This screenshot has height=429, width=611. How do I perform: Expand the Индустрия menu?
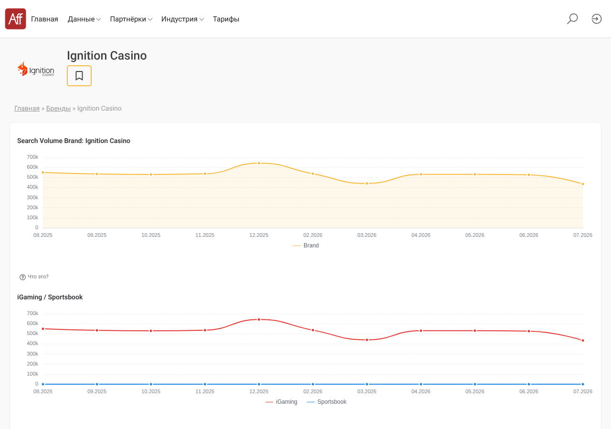coord(183,19)
